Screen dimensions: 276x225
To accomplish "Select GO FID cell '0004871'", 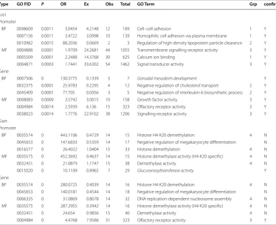I will coord(25,64).
